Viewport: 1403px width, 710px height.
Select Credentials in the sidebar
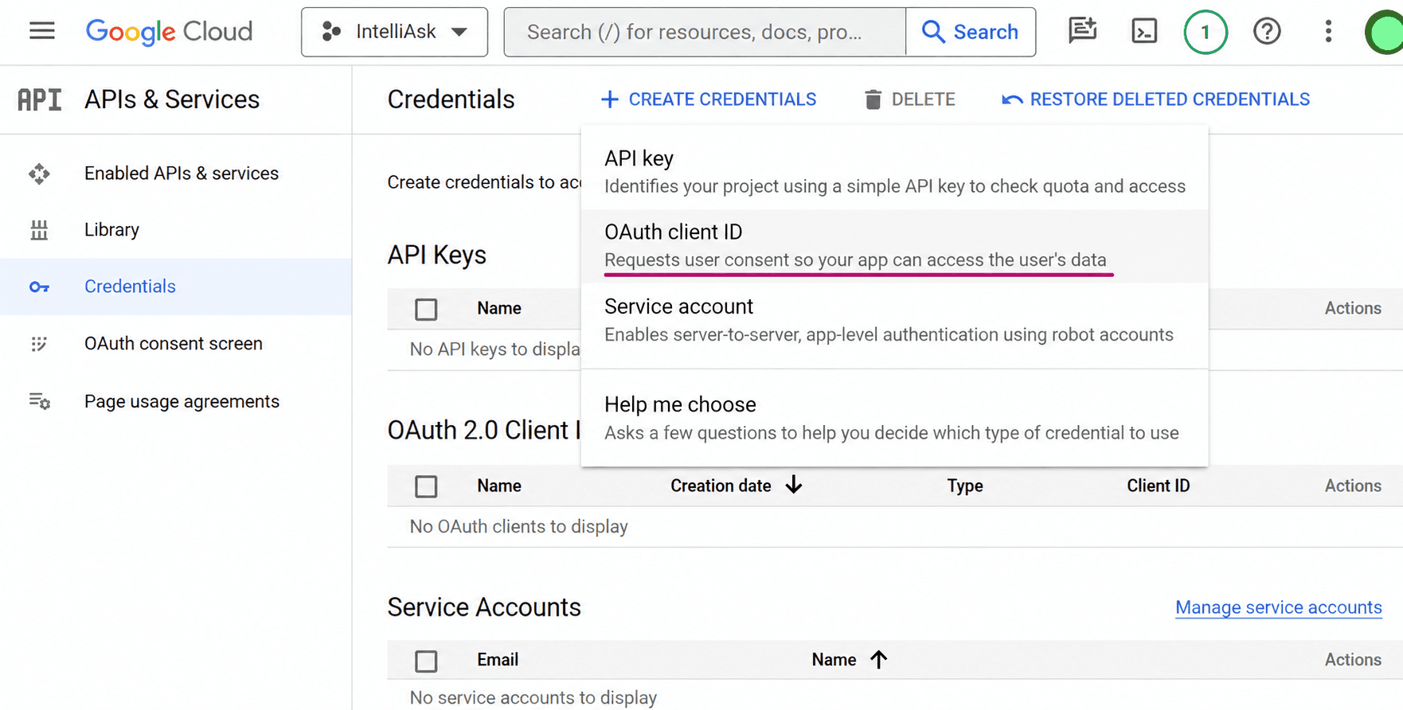(176, 287)
